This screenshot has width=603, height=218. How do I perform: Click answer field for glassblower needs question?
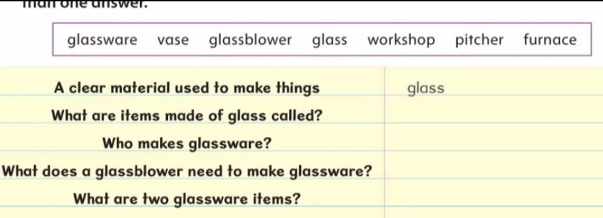tap(494, 165)
